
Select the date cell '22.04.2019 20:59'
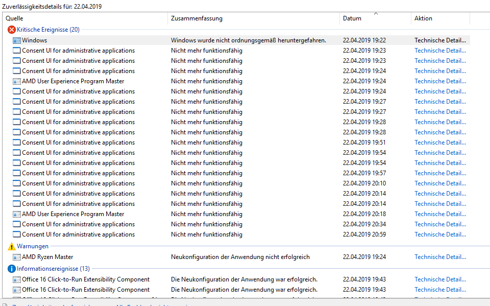(364, 234)
